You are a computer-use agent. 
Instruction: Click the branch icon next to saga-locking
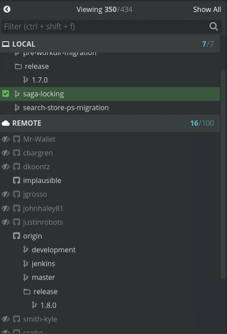pos(17,94)
